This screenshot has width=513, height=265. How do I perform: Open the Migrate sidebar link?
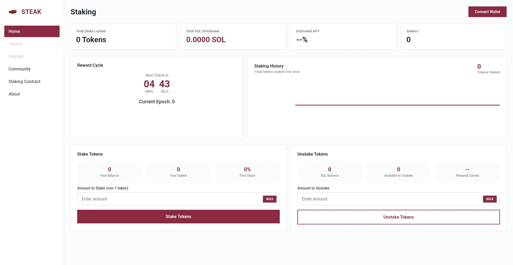(16, 56)
